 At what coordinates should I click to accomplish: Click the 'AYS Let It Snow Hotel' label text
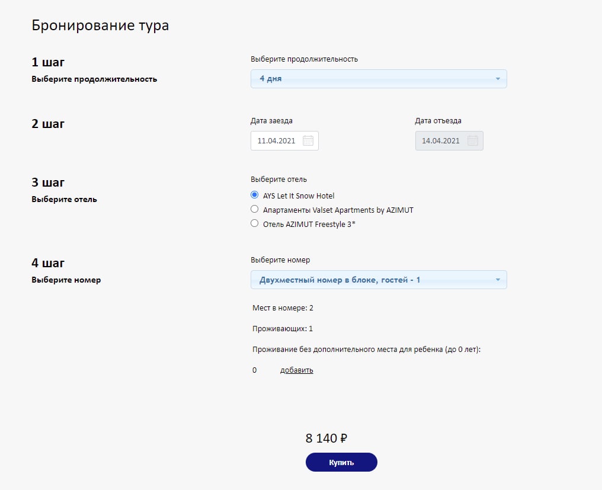[299, 196]
